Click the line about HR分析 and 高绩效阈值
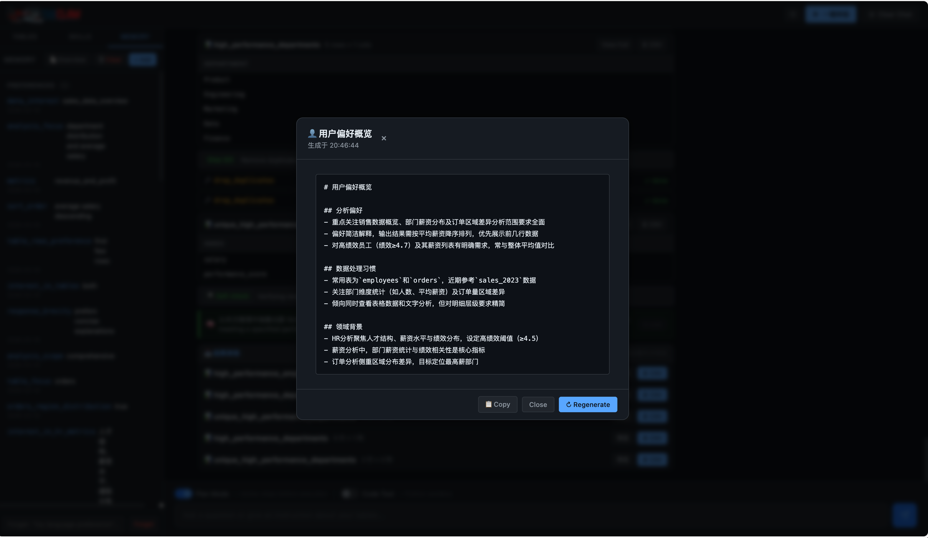Viewport: 928px width, 538px height. [x=431, y=338]
